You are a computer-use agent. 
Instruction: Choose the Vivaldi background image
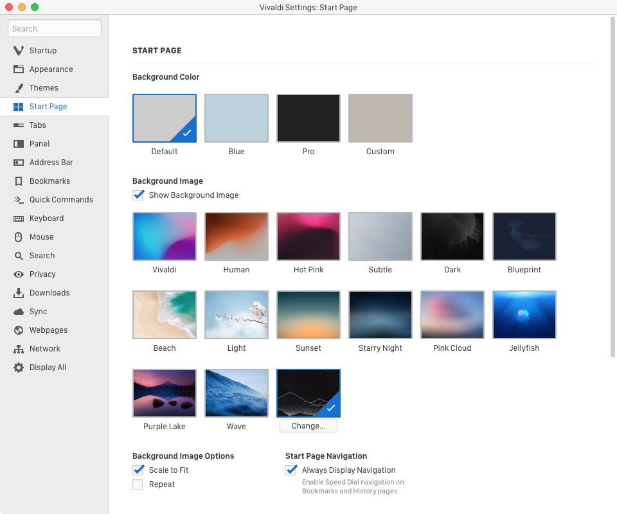click(x=165, y=236)
